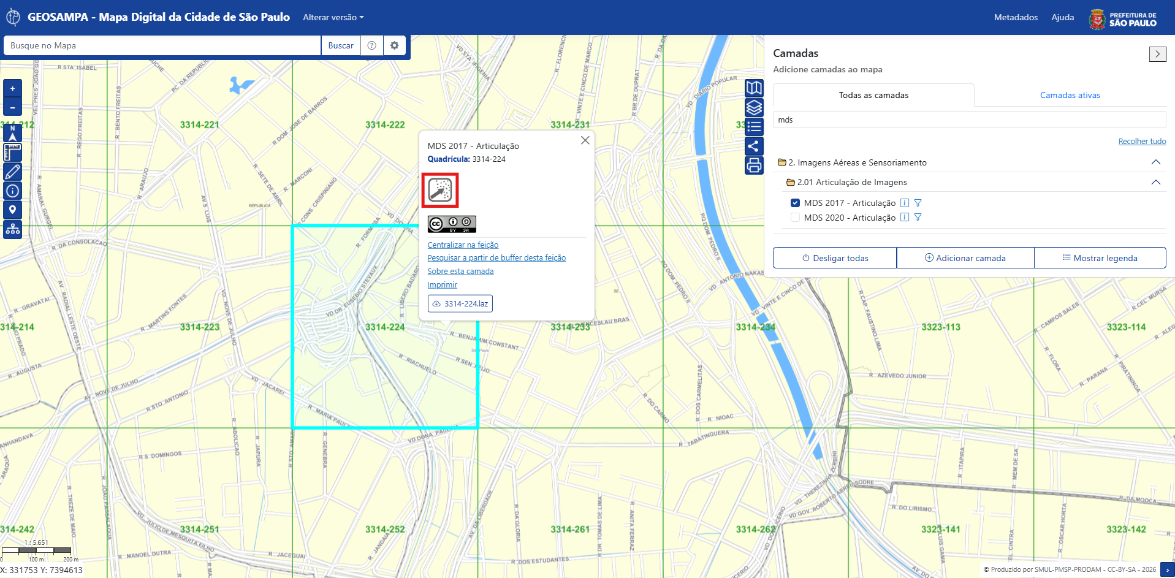The image size is (1175, 578).
Task: Open the base map selector icon
Action: tap(754, 88)
